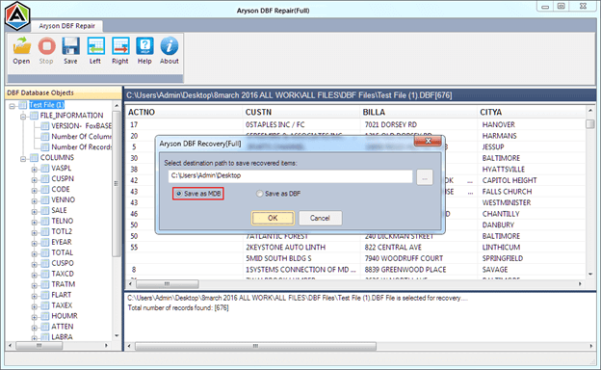Select the TELNO column icon
601x370 pixels.
(45, 221)
